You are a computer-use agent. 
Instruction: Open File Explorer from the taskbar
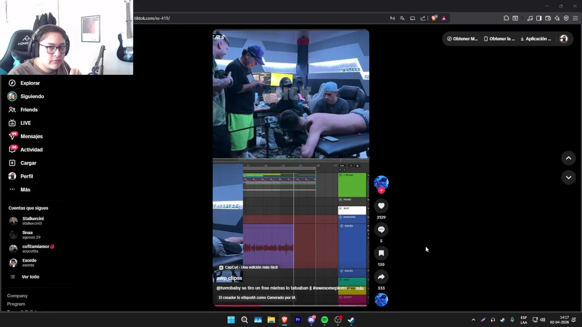(x=271, y=320)
